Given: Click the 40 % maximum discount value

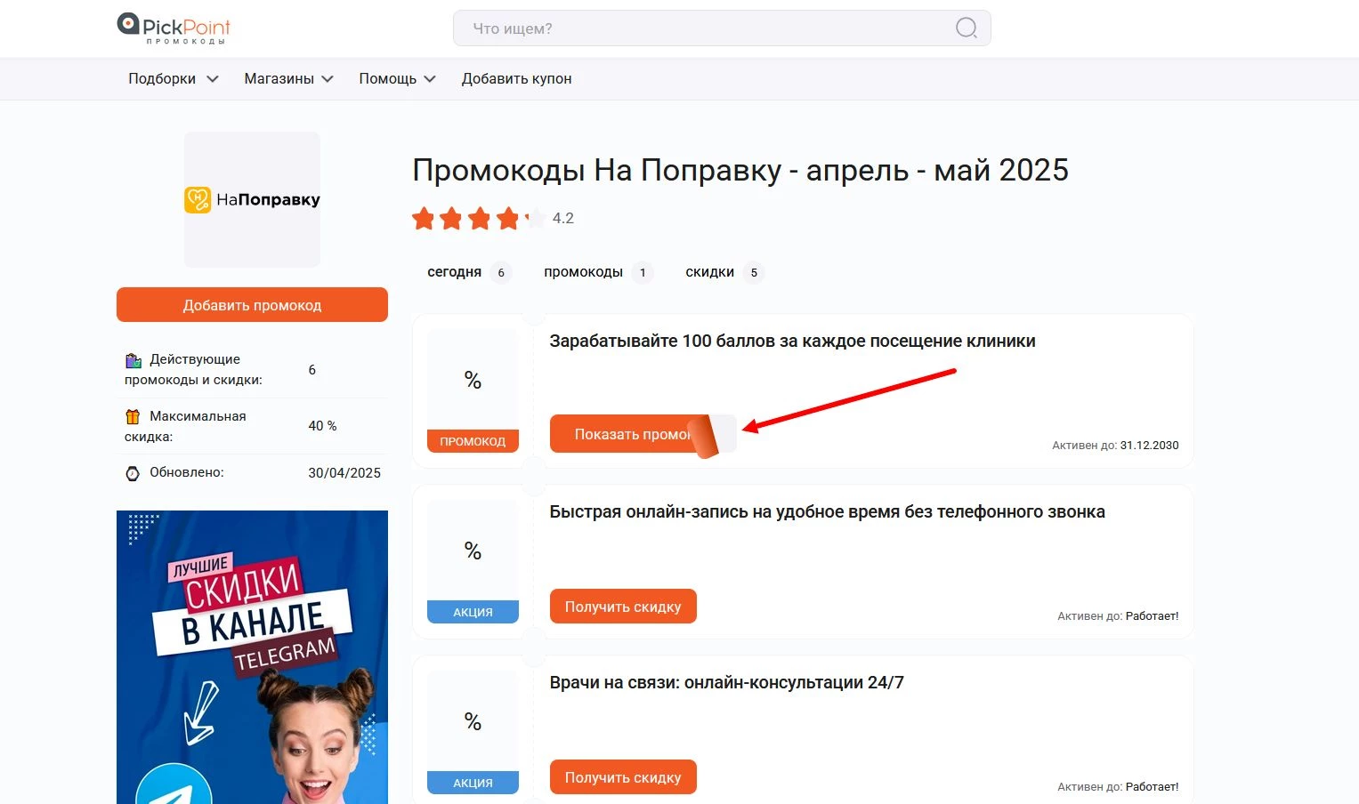Looking at the screenshot, I should pyautogui.click(x=322, y=426).
